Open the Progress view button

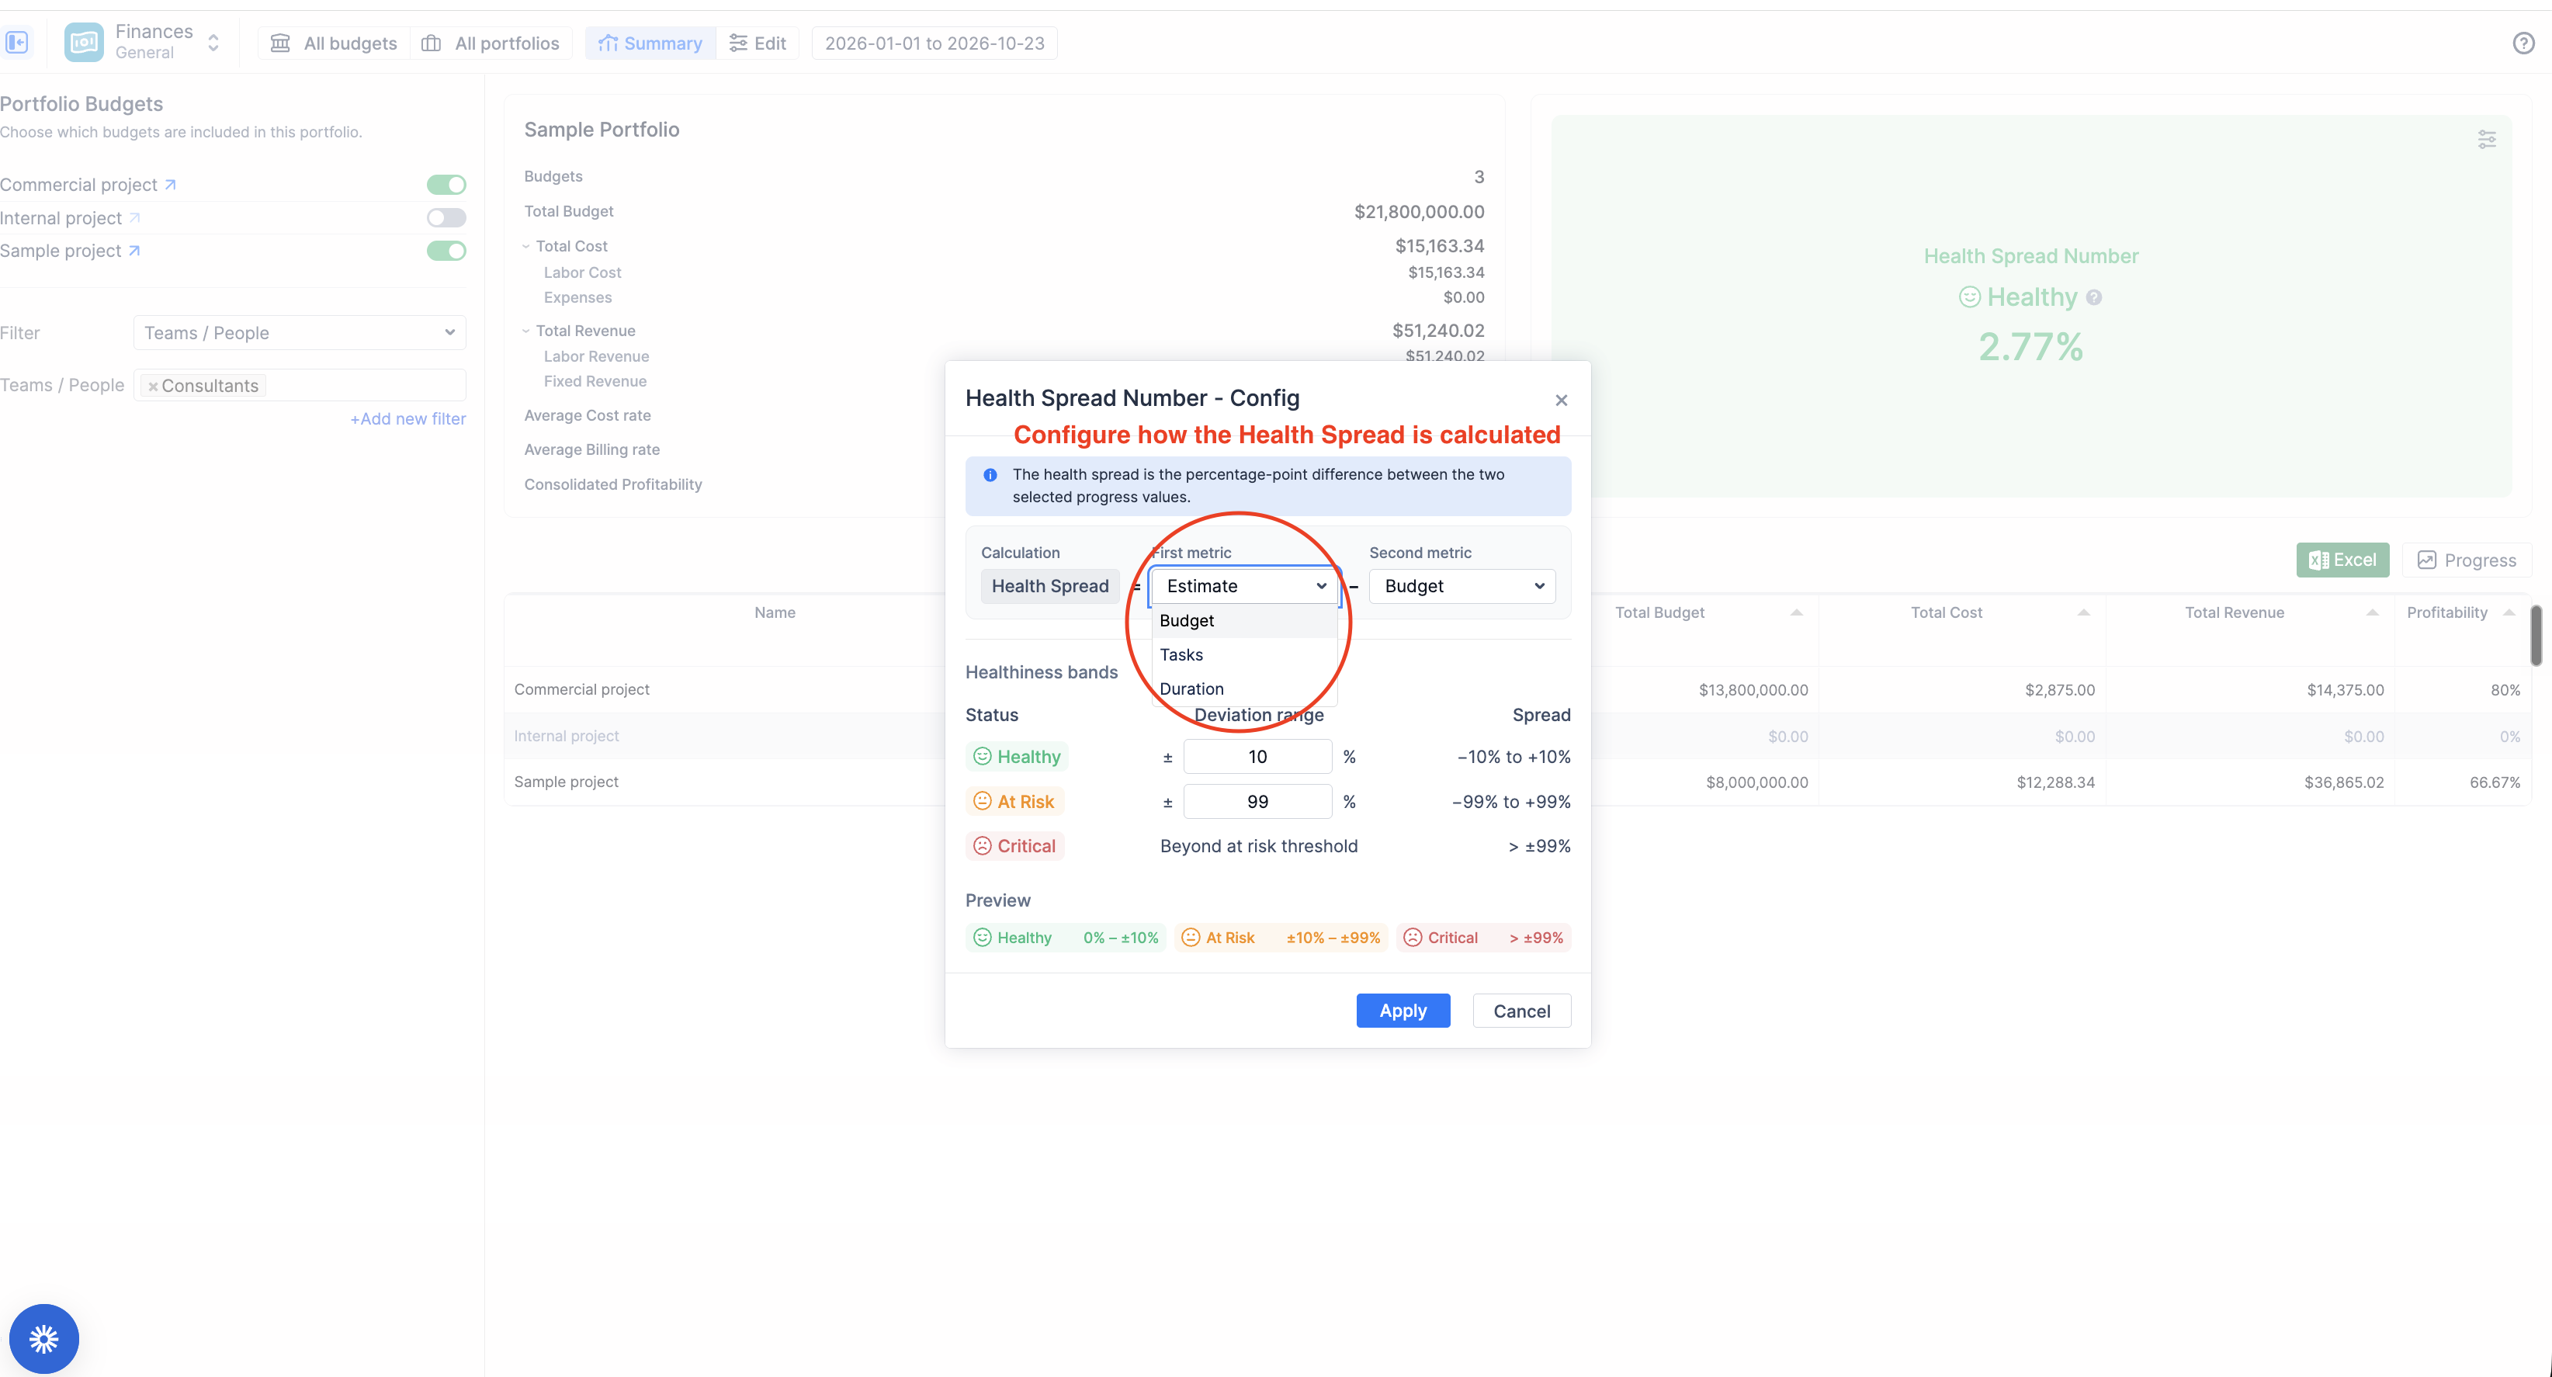(x=2466, y=560)
